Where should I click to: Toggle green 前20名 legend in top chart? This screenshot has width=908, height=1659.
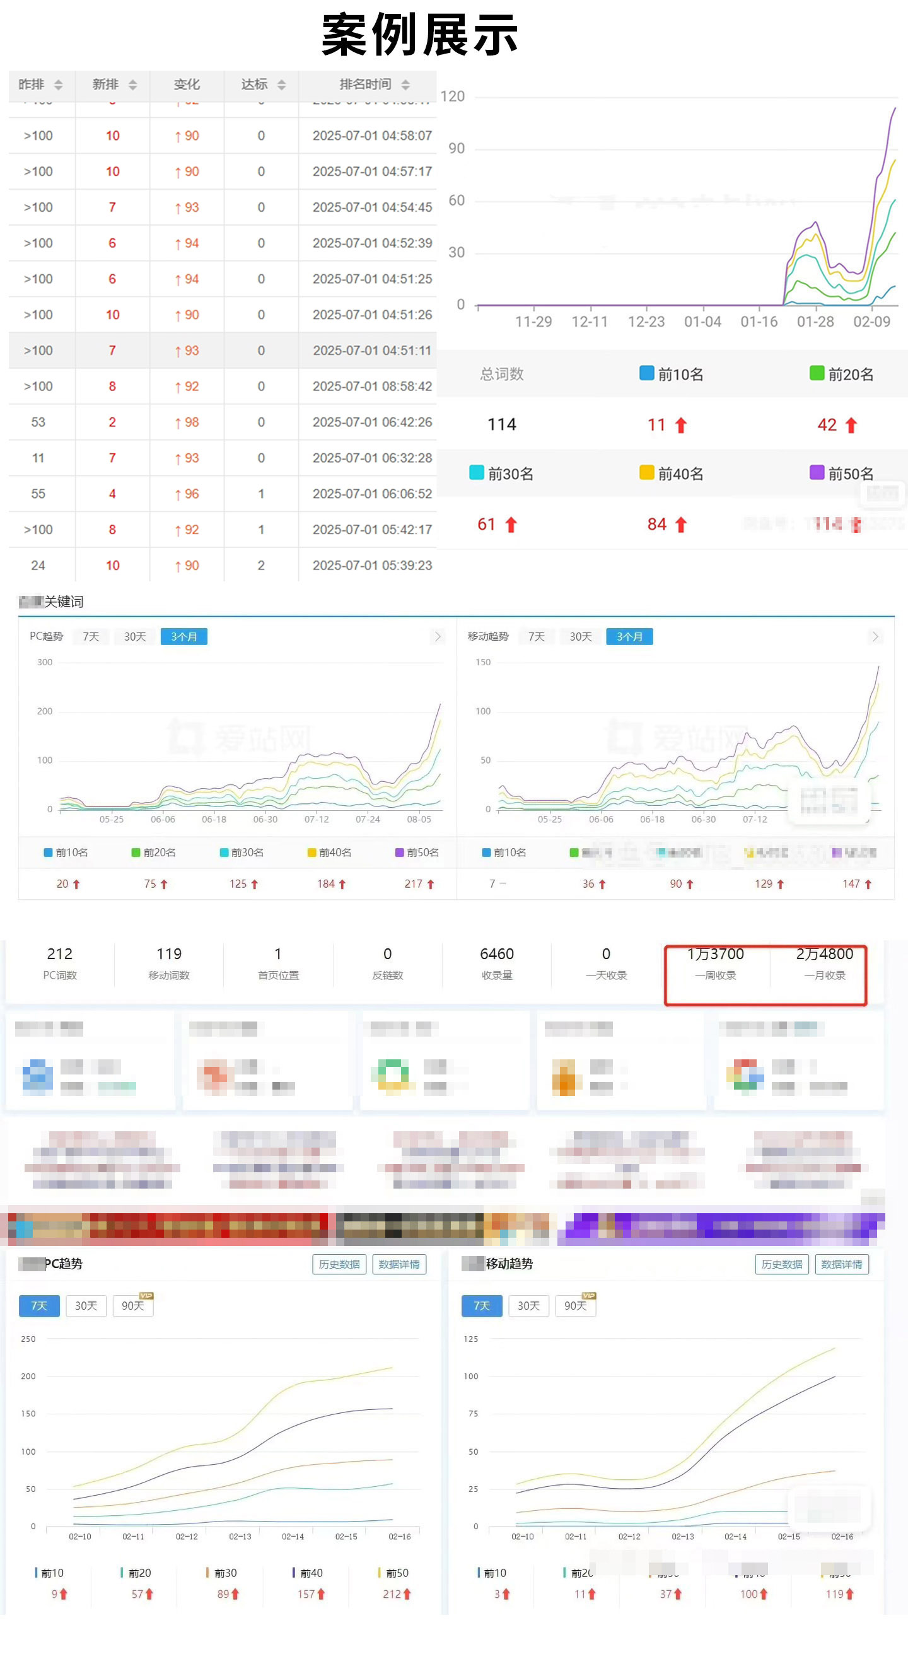point(841,373)
